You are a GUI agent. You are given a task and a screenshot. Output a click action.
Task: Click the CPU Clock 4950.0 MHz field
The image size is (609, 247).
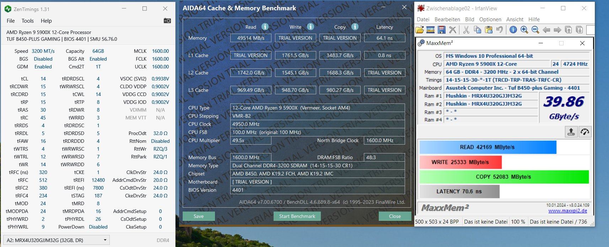318,124
